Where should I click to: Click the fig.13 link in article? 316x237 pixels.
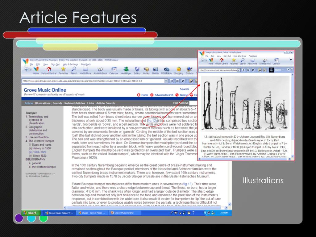click(187, 184)
